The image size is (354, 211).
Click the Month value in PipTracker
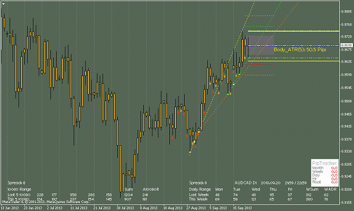[x=334, y=168]
